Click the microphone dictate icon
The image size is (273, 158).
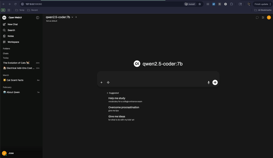(209, 82)
